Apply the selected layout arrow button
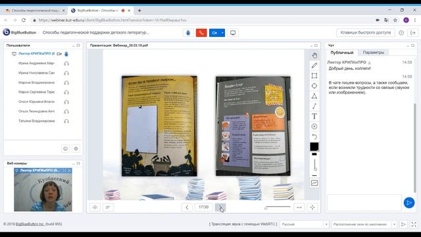Screen dimensions: 421x237 (x=403, y=224)
